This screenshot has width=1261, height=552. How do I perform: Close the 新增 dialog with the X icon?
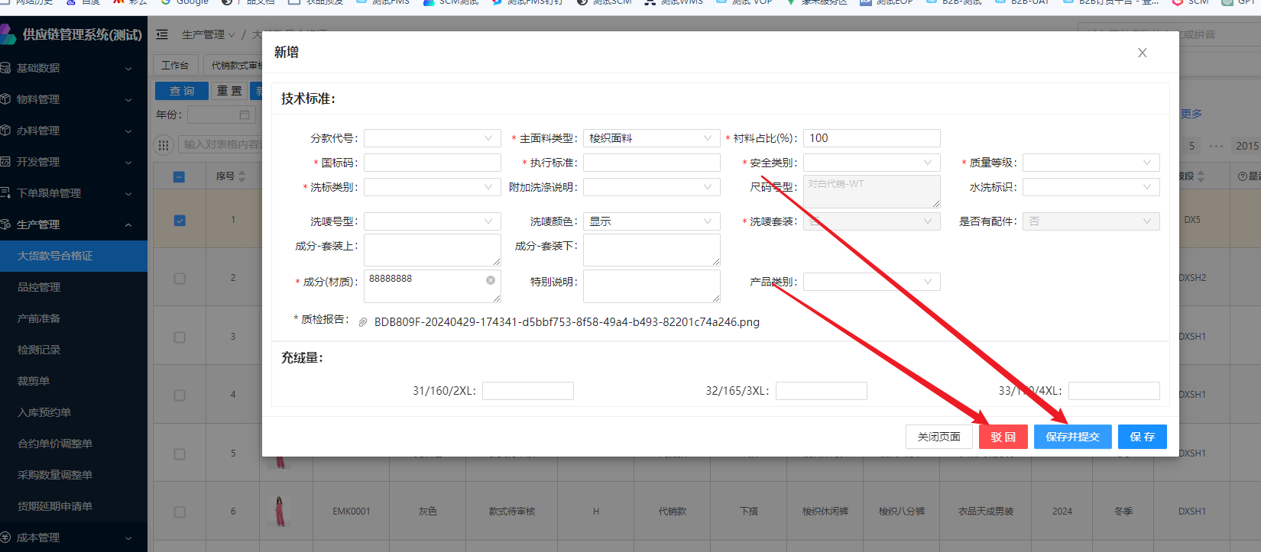tap(1142, 53)
